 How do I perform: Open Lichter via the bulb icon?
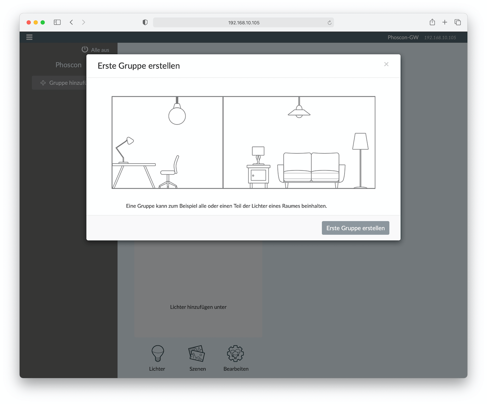pyautogui.click(x=158, y=353)
